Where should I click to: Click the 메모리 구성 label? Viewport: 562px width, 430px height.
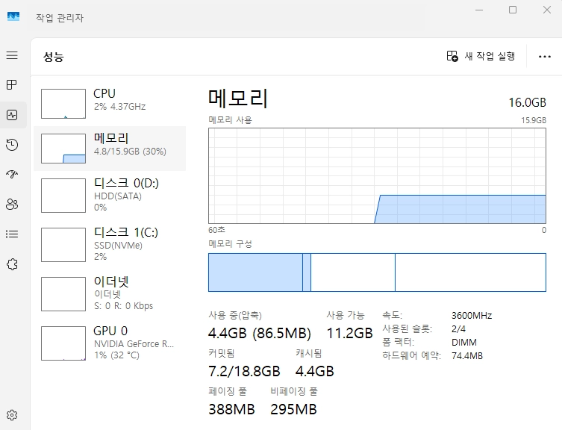pyautogui.click(x=230, y=244)
